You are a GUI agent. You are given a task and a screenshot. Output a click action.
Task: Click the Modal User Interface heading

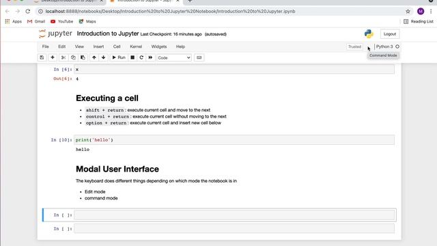click(x=117, y=169)
